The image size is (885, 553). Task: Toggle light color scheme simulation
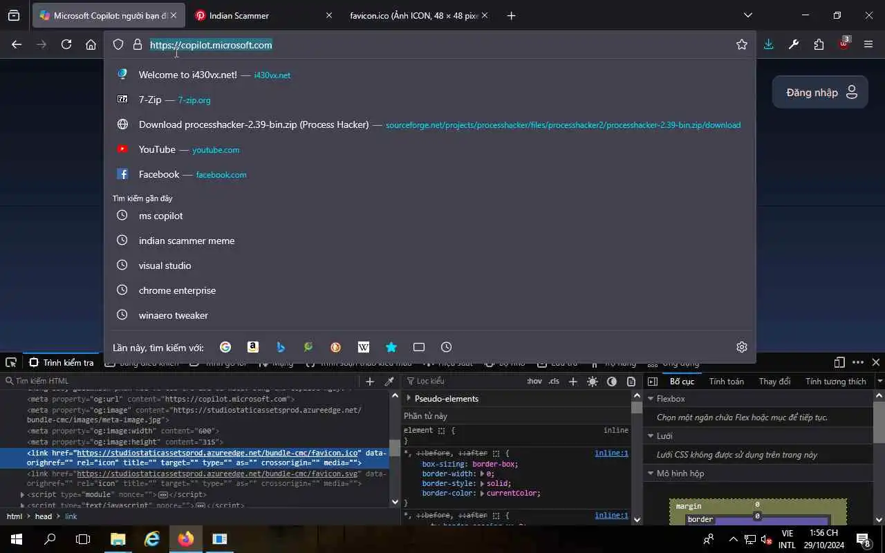593,381
